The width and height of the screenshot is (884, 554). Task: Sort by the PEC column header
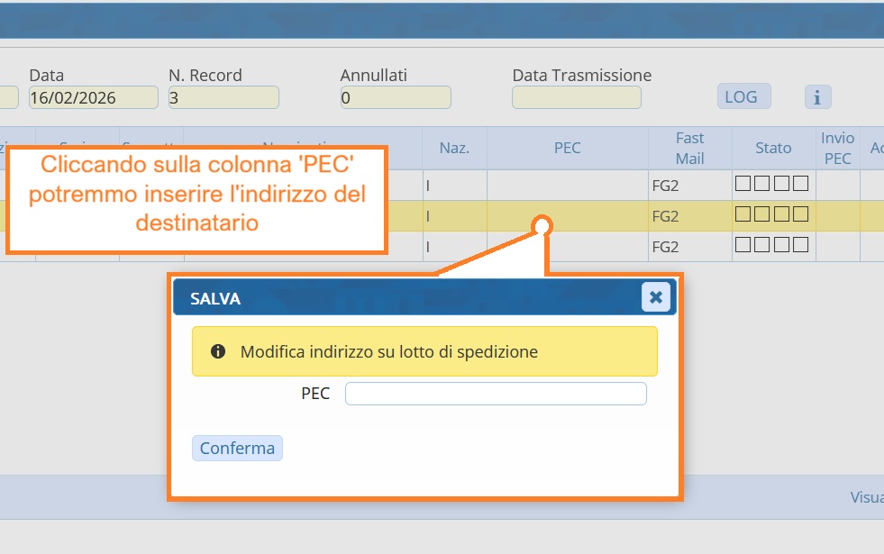point(567,148)
